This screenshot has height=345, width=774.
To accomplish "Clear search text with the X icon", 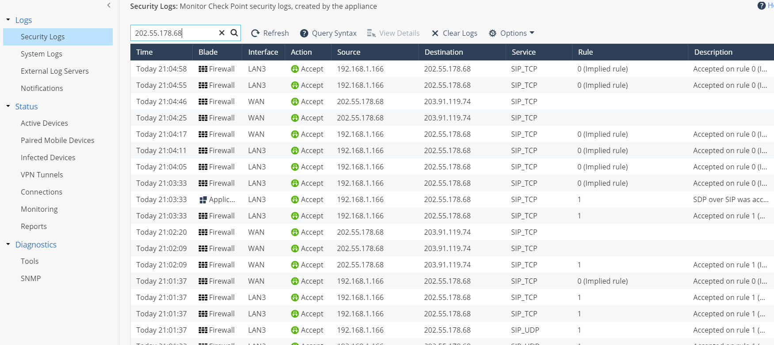I will (x=222, y=33).
